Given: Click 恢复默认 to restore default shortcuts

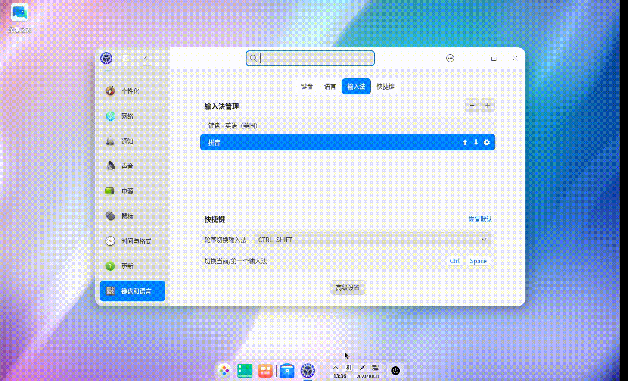Looking at the screenshot, I should point(479,219).
